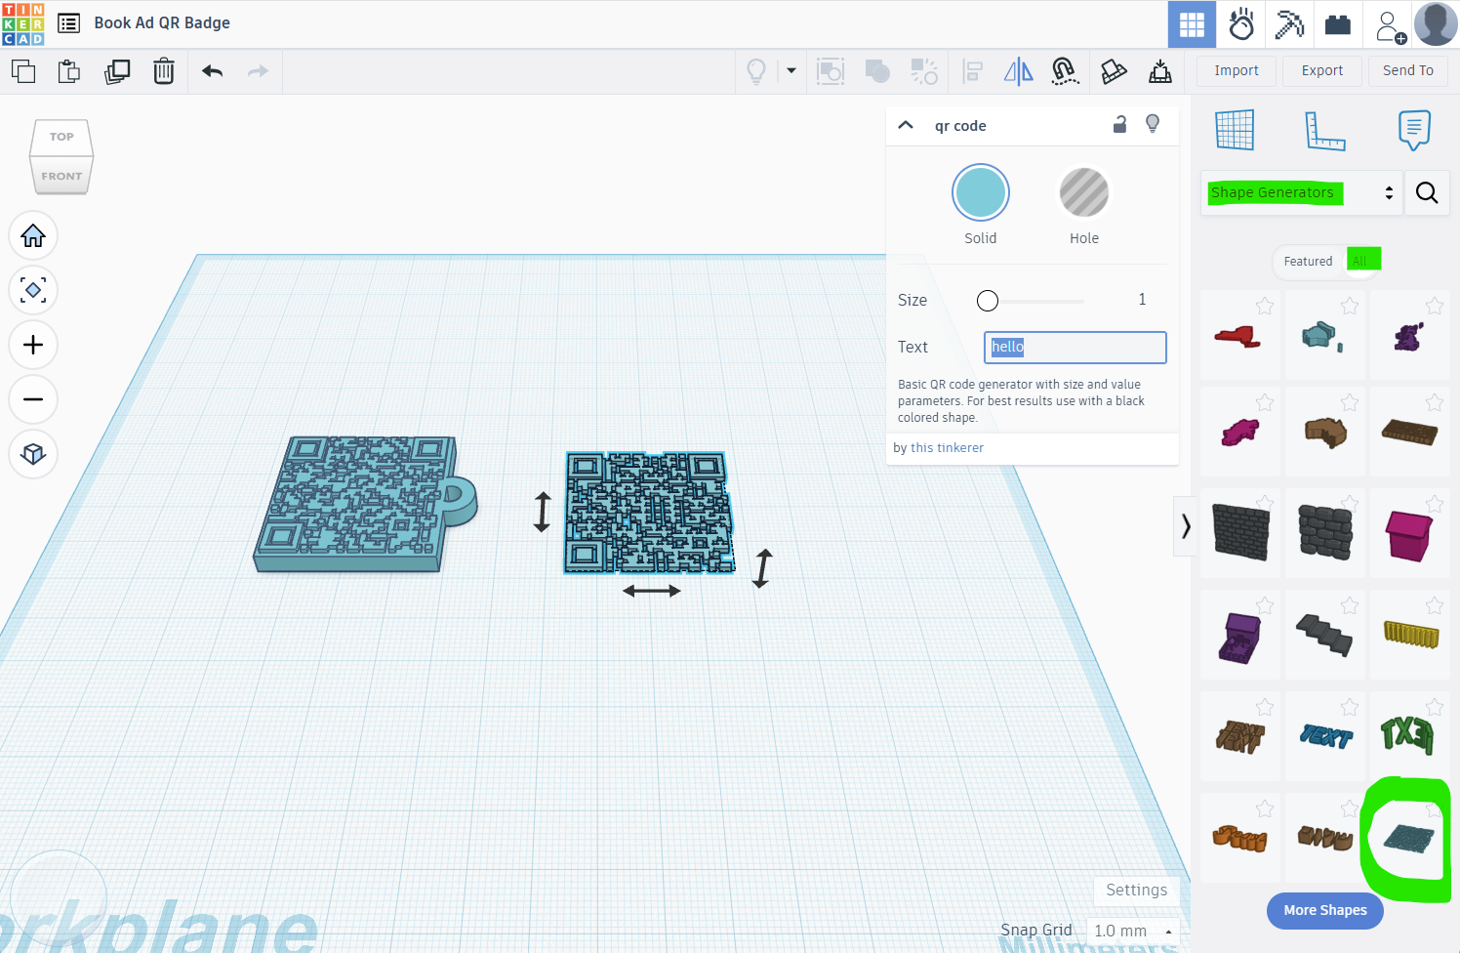The height and width of the screenshot is (953, 1460).
Task: Open the Shape Generators category dropdown
Action: (x=1301, y=192)
